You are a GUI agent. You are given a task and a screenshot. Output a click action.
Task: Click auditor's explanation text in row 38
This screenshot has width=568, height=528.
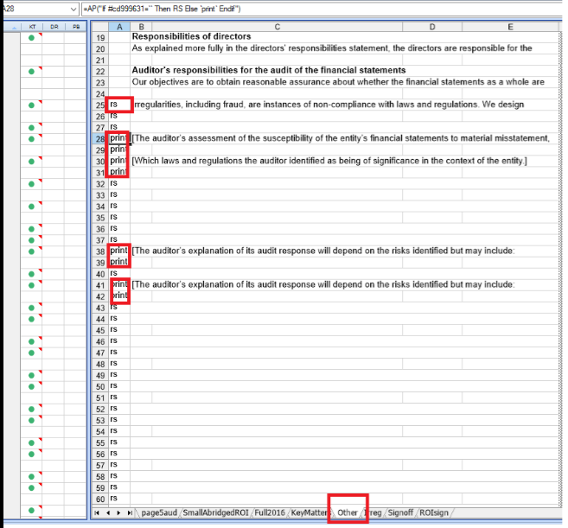(323, 251)
